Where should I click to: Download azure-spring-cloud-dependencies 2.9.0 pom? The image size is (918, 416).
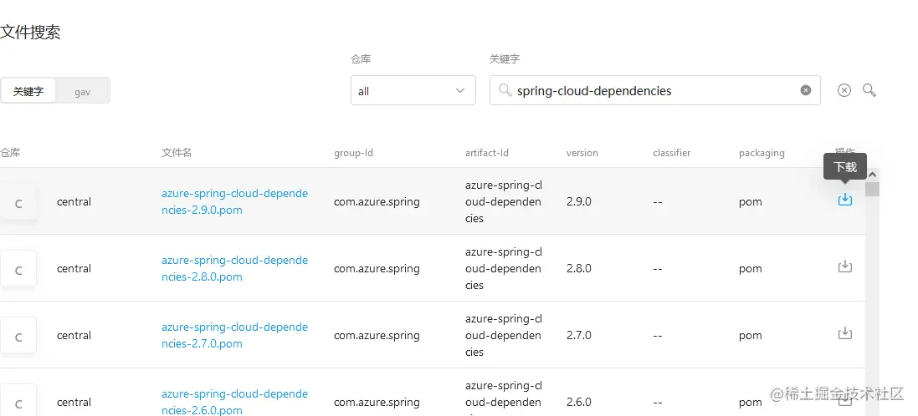click(845, 200)
